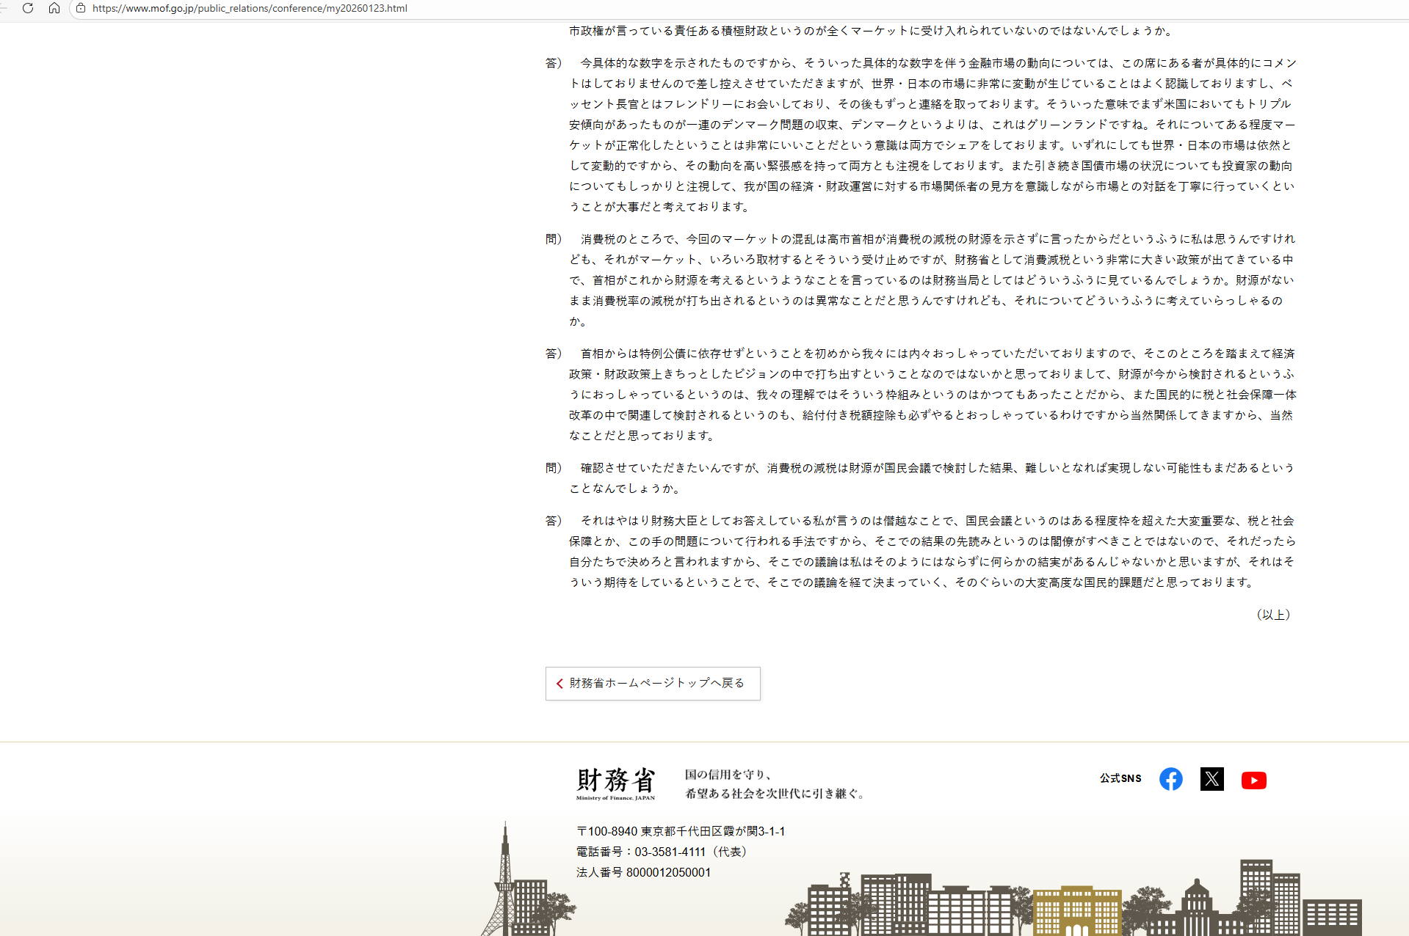
Task: Click the (以上) end marker text
Action: coord(1272,615)
